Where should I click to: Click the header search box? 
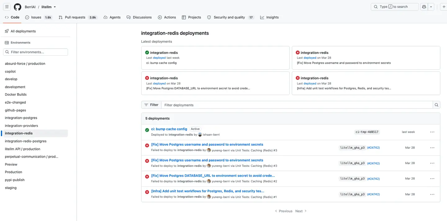tap(395, 7)
